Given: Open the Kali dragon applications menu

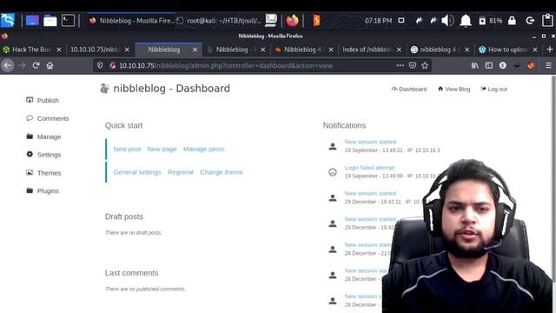Looking at the screenshot, I should pos(8,20).
